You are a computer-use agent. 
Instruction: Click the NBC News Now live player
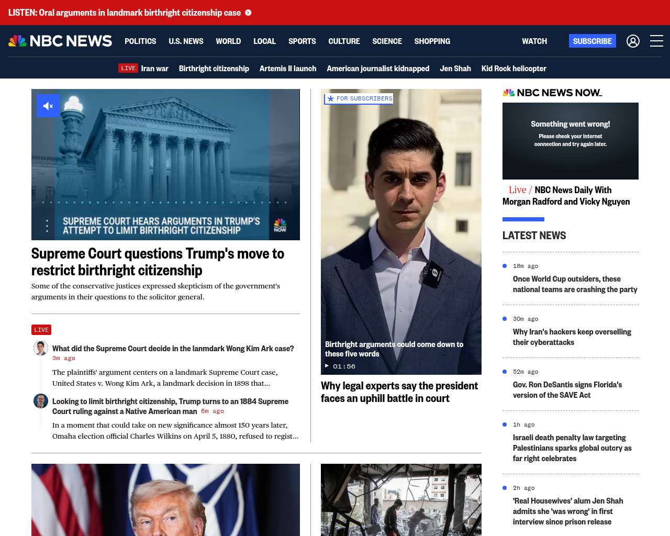point(570,141)
